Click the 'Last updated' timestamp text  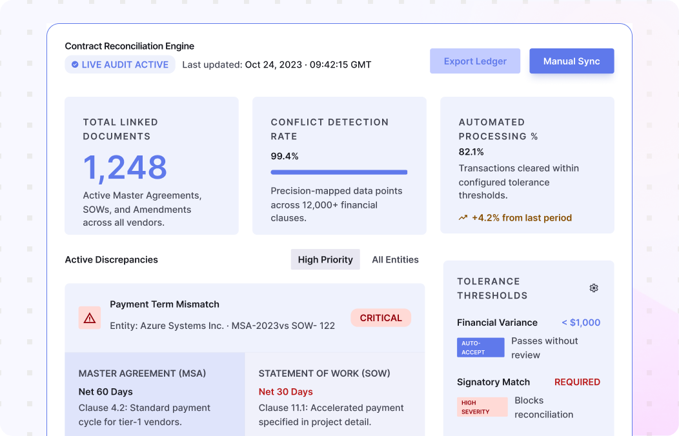277,64
